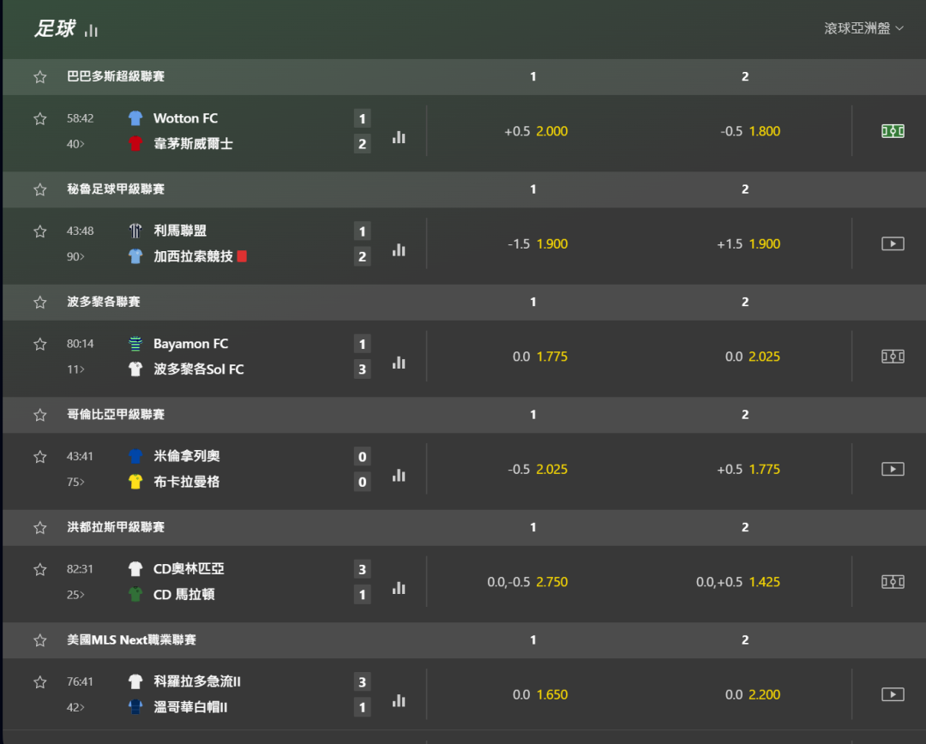
Task: Expand the 40 more markets for Wotton FC
Action: tap(76, 144)
